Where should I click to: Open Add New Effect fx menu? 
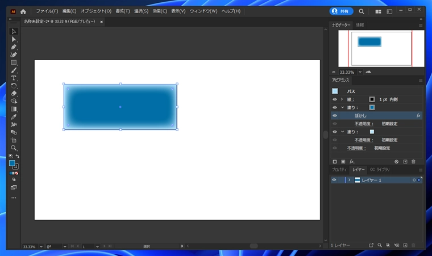(352, 162)
